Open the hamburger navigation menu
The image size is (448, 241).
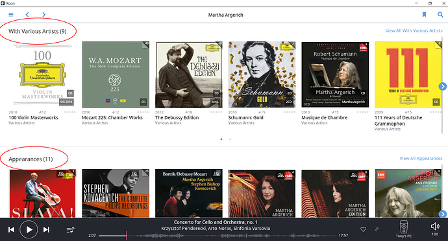11,14
